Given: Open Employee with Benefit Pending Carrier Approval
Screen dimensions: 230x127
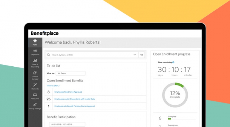Looking at the screenshot, I should 74,106.
